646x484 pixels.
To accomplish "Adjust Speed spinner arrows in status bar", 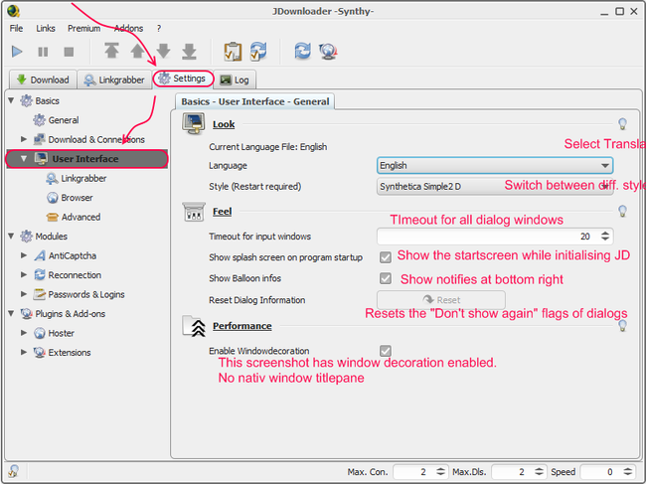I will point(627,472).
